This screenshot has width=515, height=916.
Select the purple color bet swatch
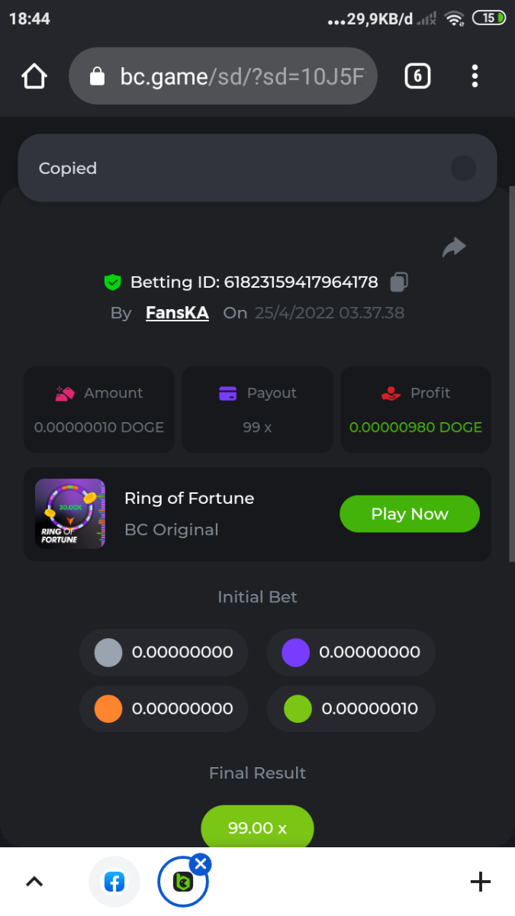pos(295,653)
